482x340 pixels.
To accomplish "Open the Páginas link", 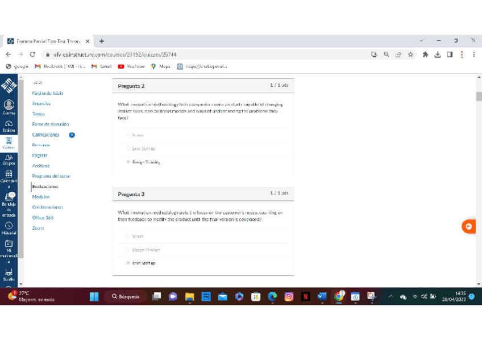I will pos(40,156).
